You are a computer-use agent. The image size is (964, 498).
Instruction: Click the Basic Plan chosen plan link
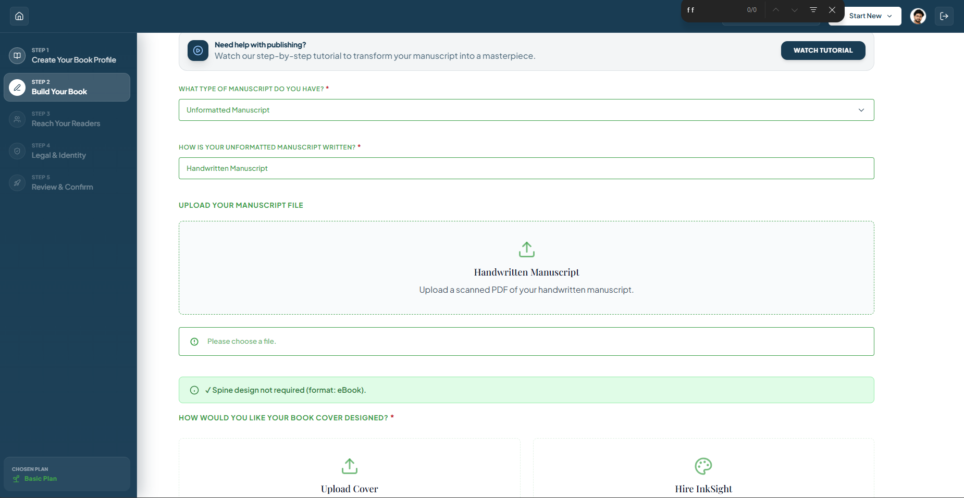(x=41, y=479)
